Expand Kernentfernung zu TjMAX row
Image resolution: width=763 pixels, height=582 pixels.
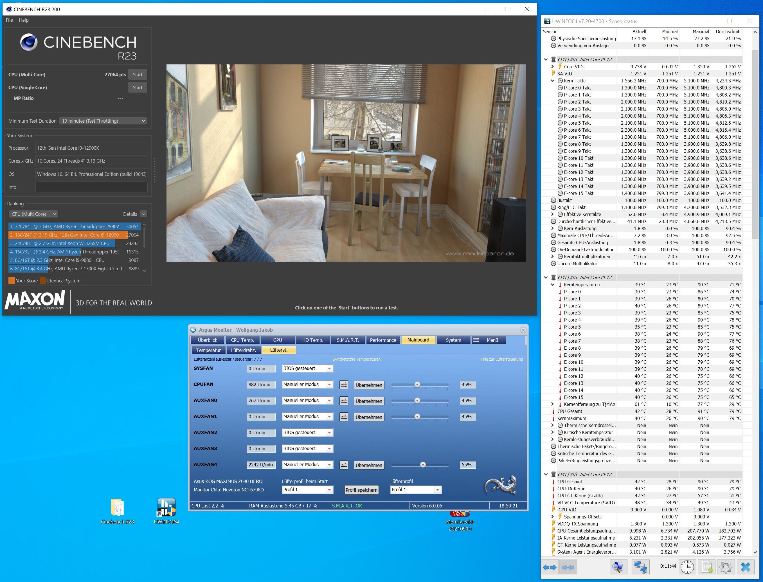pos(552,404)
